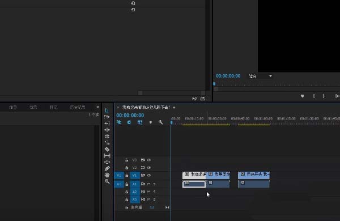Open the timeline panel menu icon
Viewport: 340px width, 221px height.
tap(174, 107)
